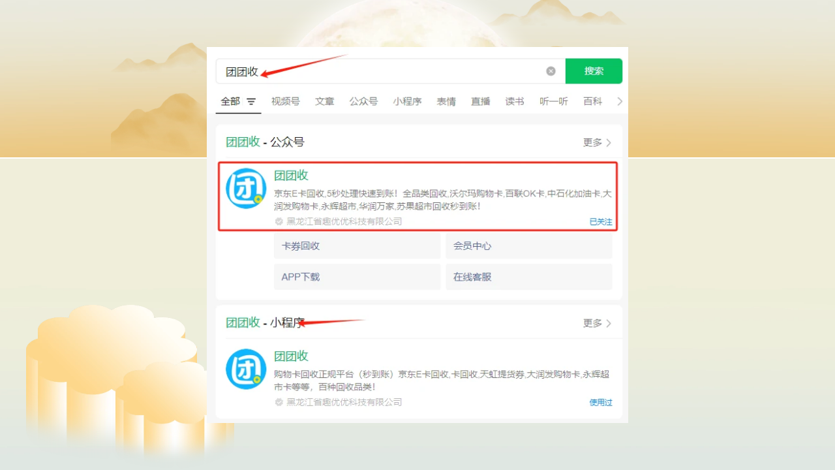Click 黑龙江省趣优优科技有限公司 under the mini program
835x470 pixels.
(x=344, y=402)
